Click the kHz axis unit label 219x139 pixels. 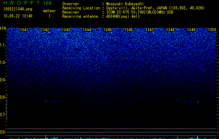[3, 28]
